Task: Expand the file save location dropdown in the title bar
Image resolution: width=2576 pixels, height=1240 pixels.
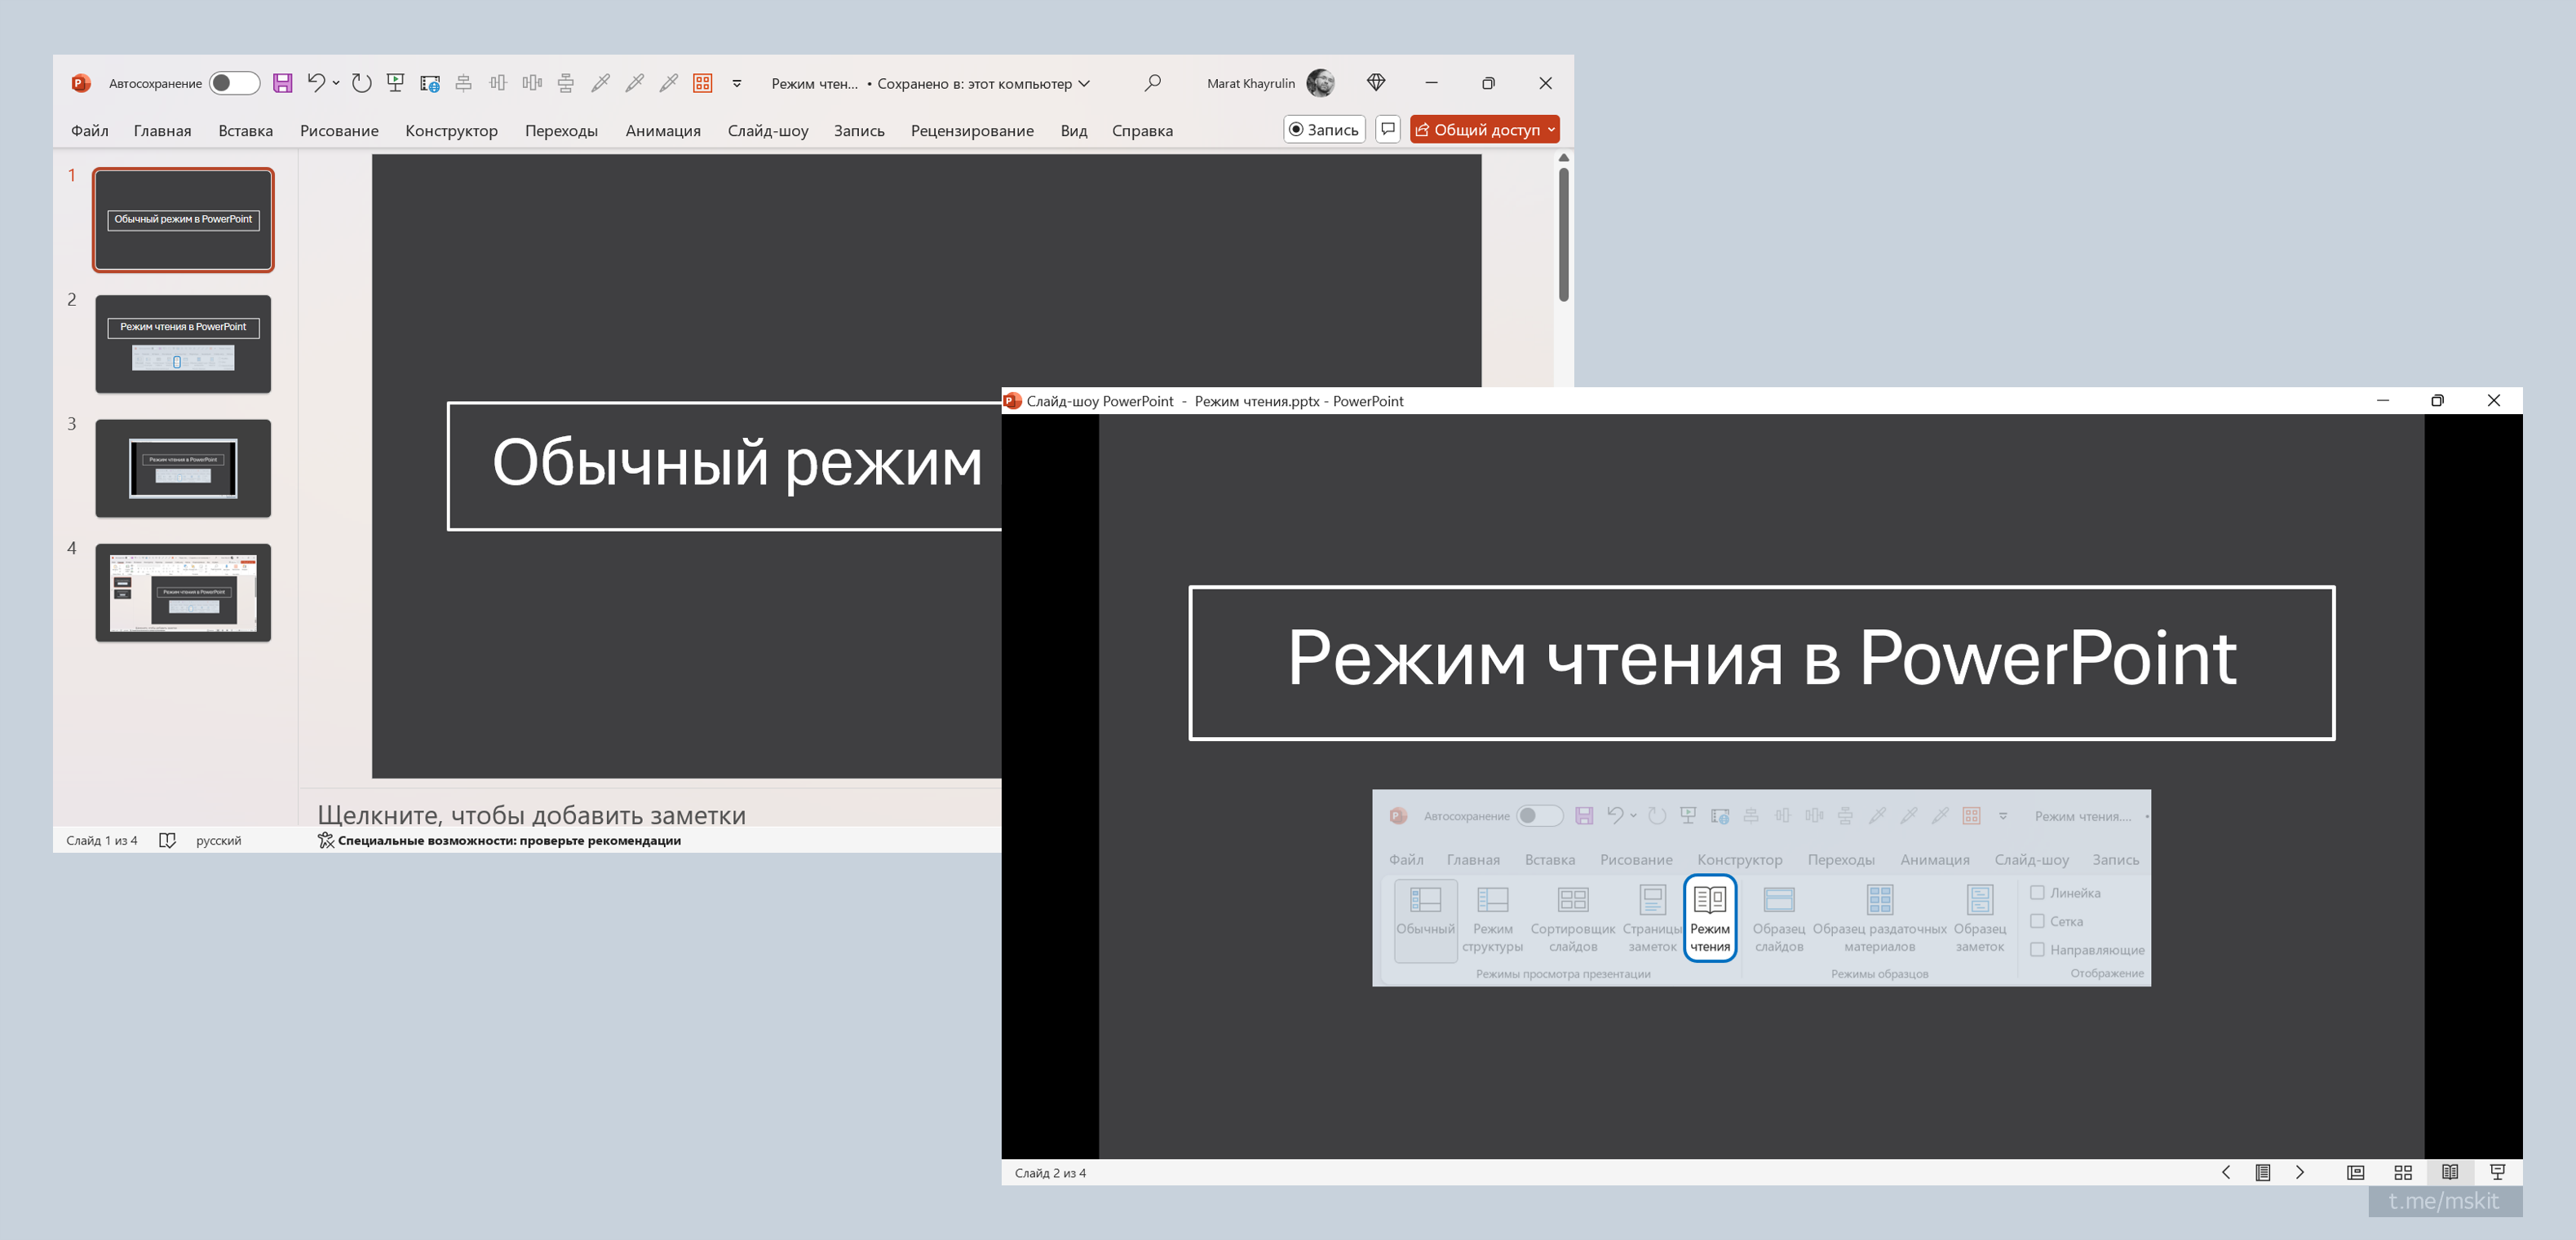Action: (x=1084, y=83)
